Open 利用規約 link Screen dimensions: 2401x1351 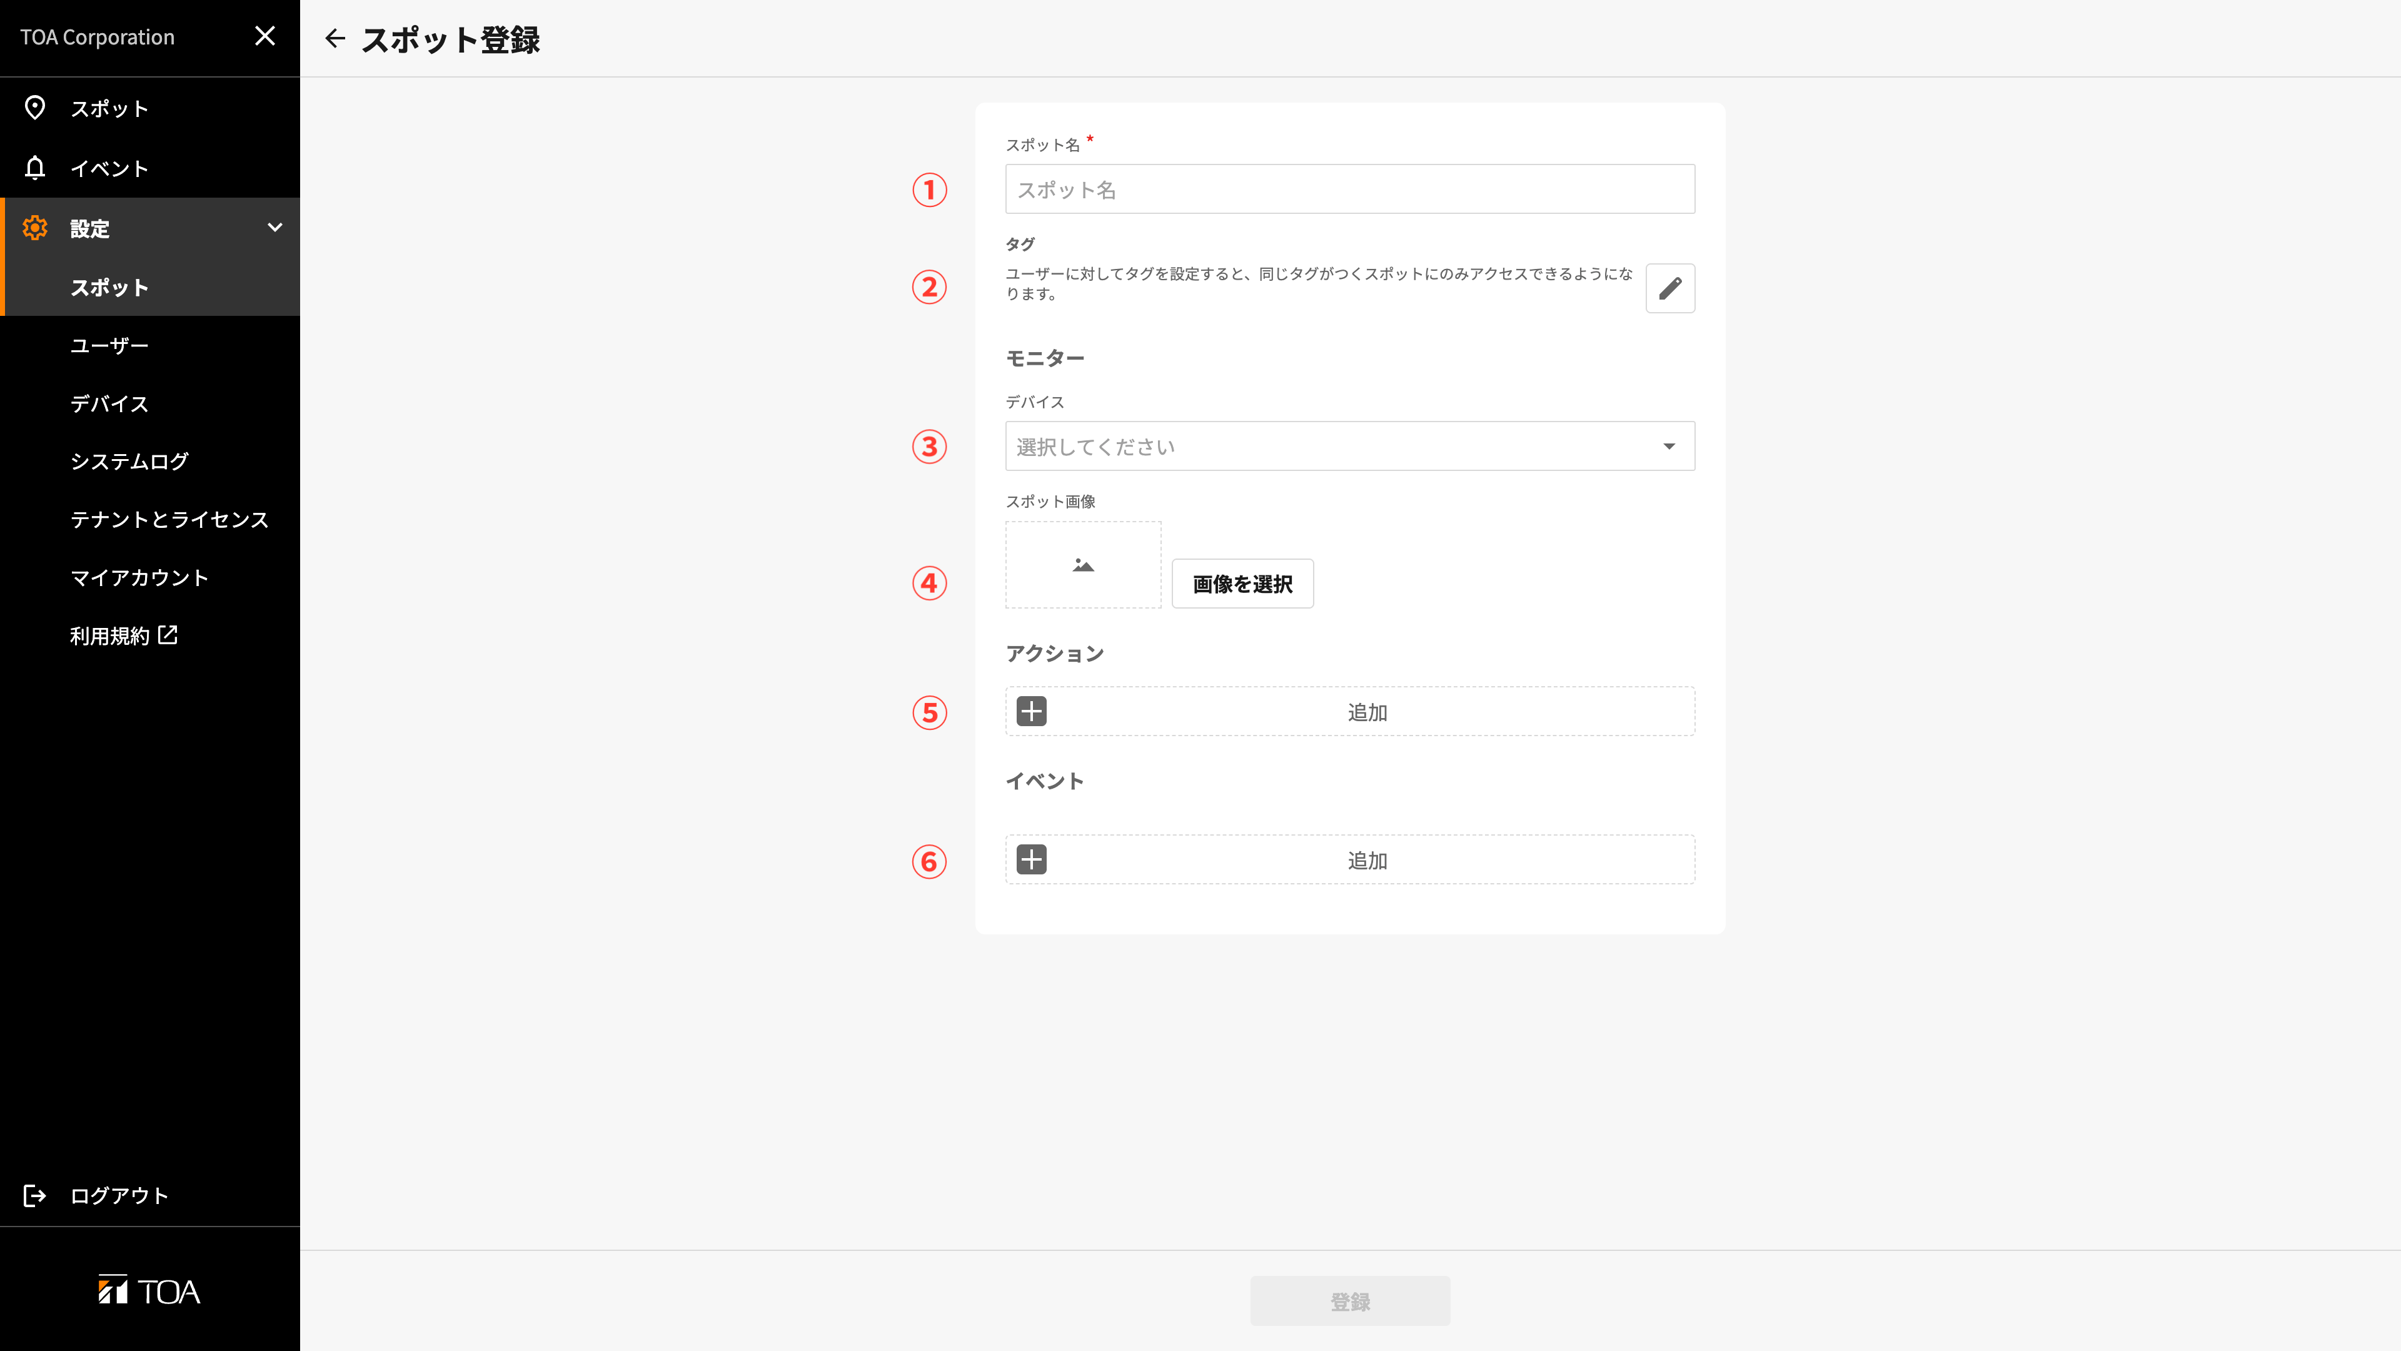(109, 636)
